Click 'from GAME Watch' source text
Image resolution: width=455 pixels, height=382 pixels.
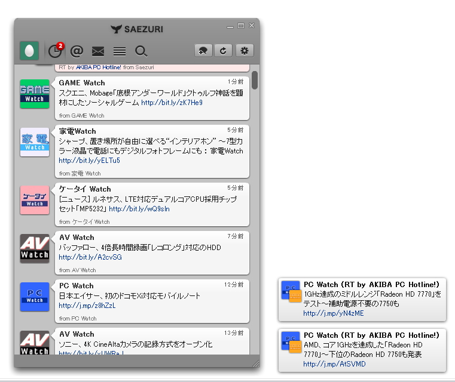81,116
